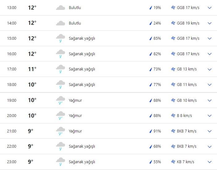Click the wind icon beside B 8 km/s
The width and height of the screenshot is (217, 170).
[x=173, y=116]
